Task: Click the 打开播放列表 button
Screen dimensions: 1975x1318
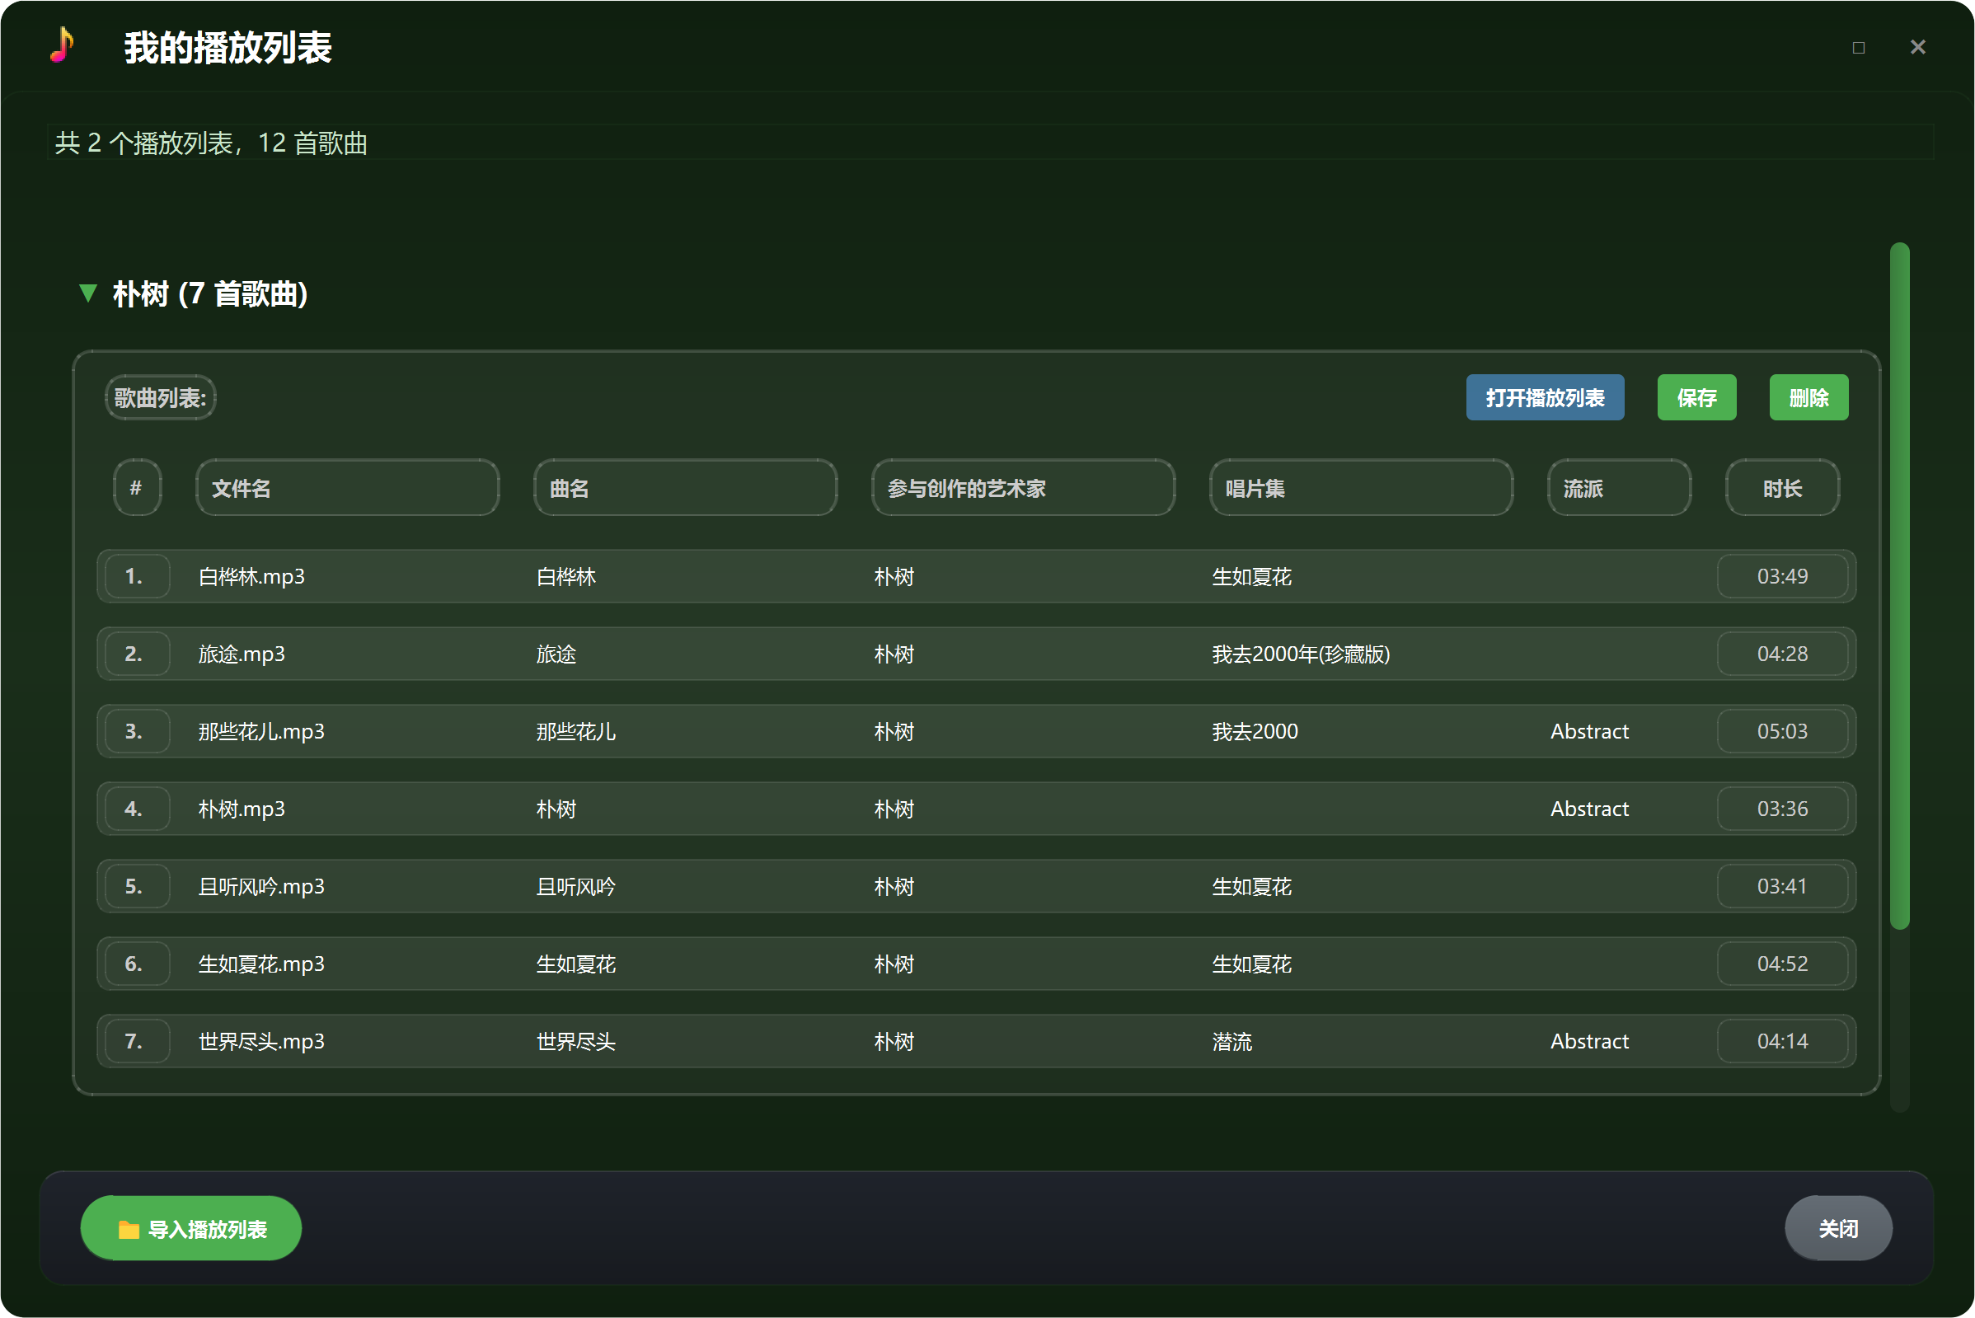Action: point(1544,397)
